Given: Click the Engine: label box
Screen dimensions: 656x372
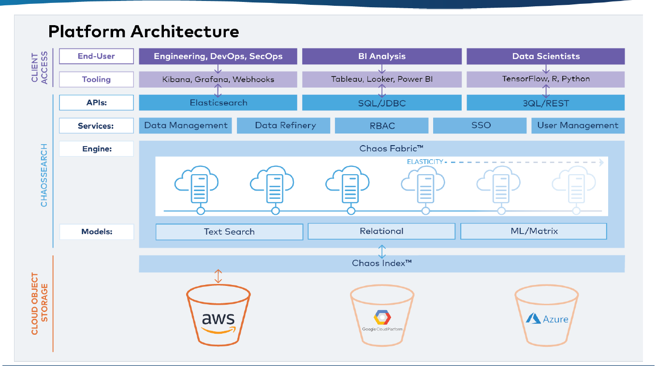Looking at the screenshot, I should (x=96, y=149).
